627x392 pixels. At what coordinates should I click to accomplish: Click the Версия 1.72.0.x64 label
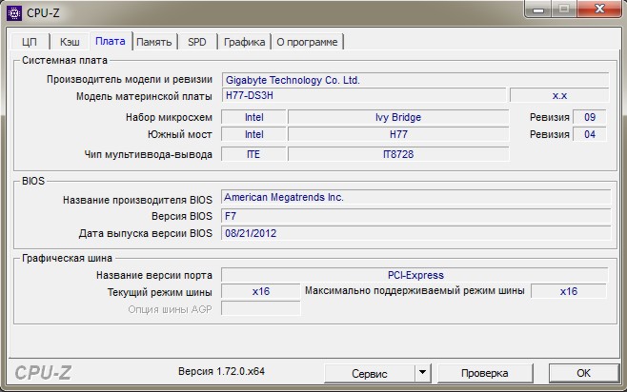click(x=221, y=371)
